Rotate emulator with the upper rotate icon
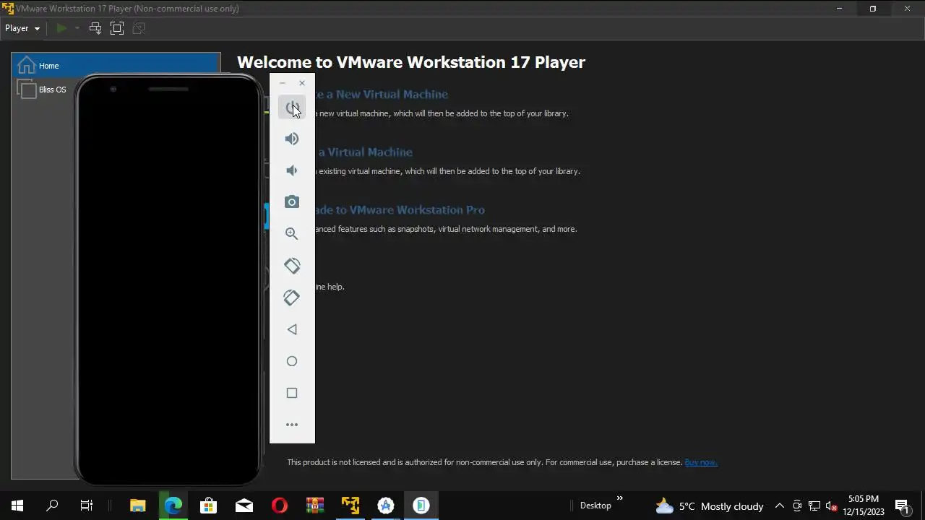Screen dimensions: 925x520 pyautogui.click(x=292, y=266)
